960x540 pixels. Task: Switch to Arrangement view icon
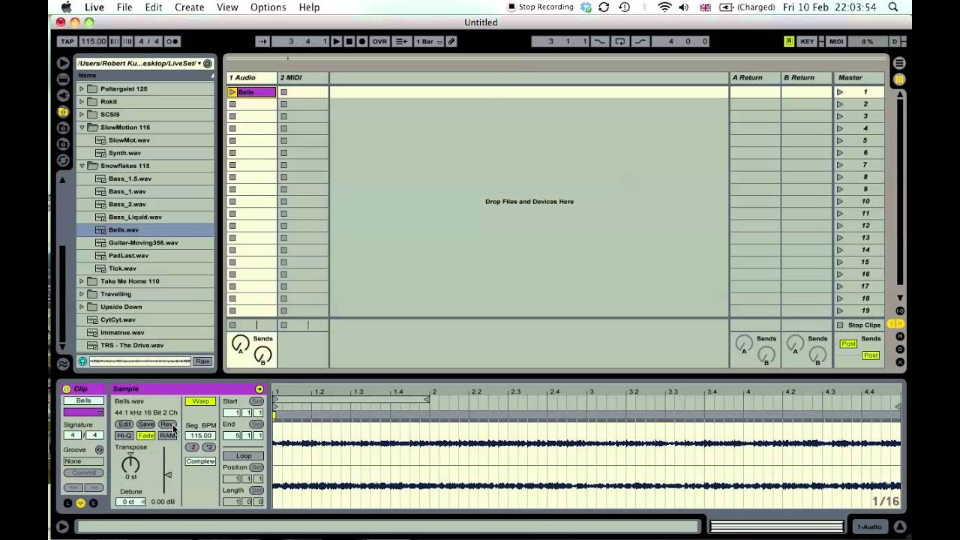pos(899,63)
